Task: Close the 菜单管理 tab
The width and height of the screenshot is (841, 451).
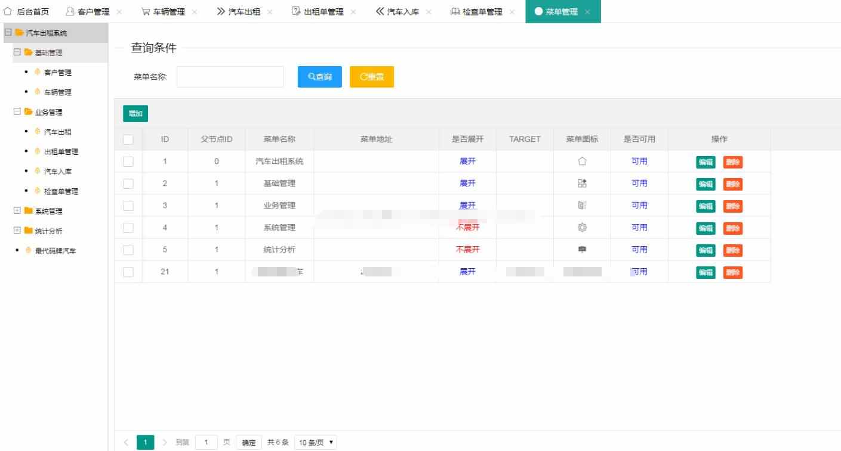Action: 587,12
